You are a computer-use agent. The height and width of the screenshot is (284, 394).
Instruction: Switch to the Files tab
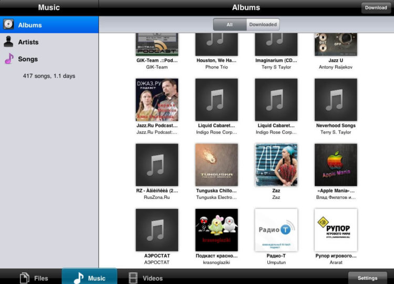34,278
